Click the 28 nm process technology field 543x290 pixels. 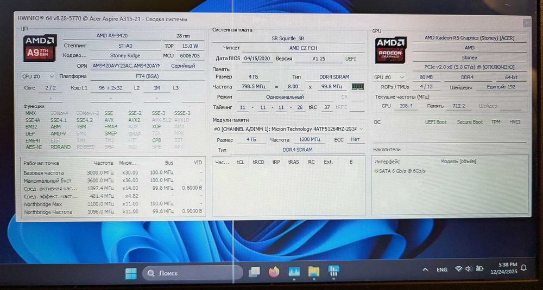183,36
